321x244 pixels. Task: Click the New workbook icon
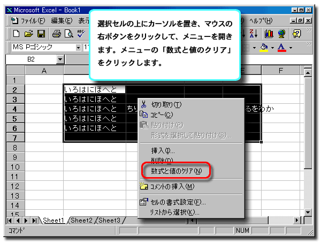point(17,34)
